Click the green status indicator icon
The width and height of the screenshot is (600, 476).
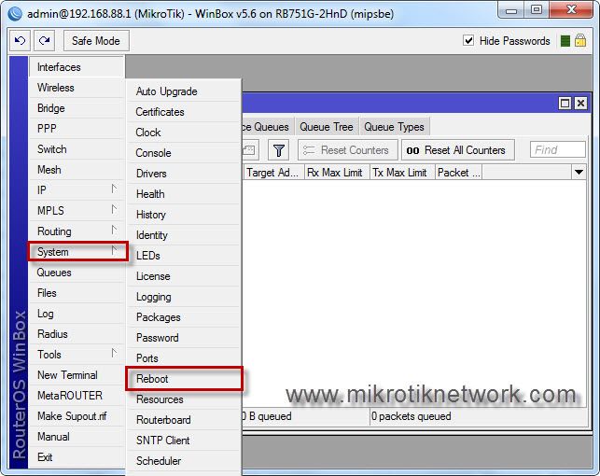pos(565,41)
